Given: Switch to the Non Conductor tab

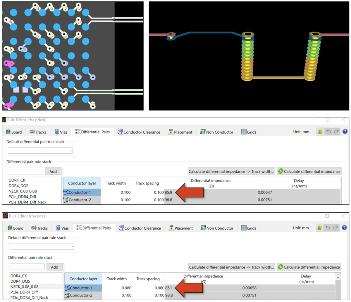Looking at the screenshot, I should point(216,132).
